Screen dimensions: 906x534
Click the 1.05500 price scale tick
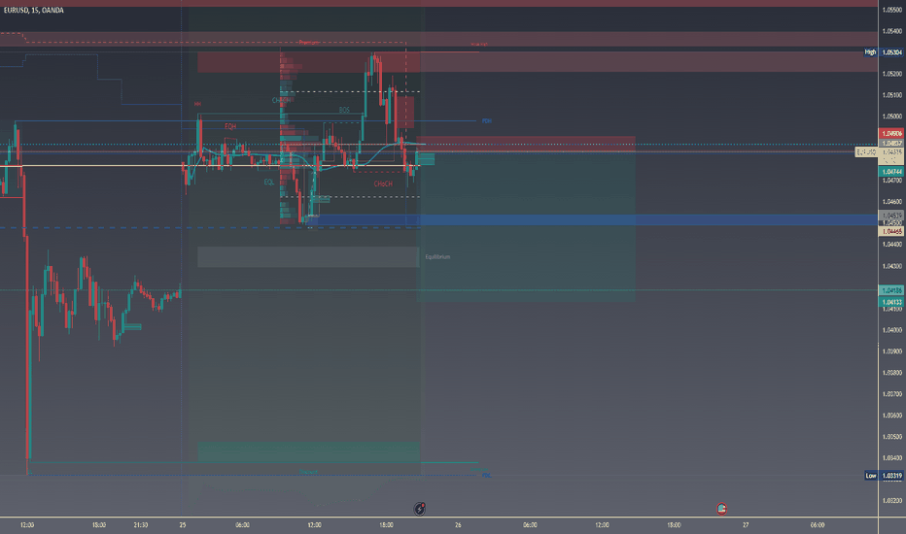(x=892, y=10)
